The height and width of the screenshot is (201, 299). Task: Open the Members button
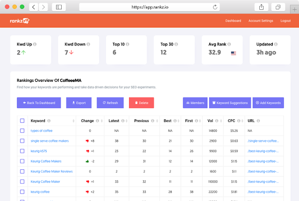click(x=195, y=103)
